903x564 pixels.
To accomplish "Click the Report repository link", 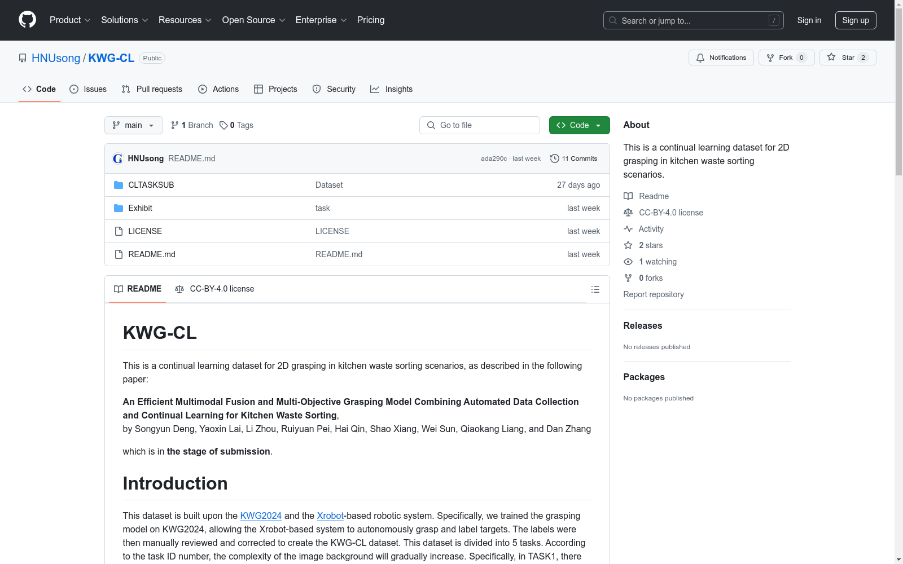I will pyautogui.click(x=654, y=294).
